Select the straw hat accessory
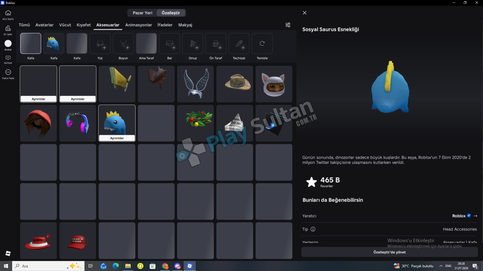This screenshot has width=483, height=271. coord(235,84)
